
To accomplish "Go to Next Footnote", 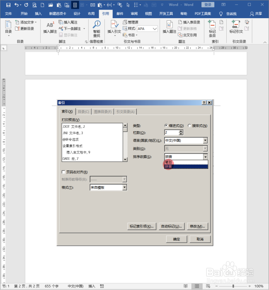I will point(70,29).
